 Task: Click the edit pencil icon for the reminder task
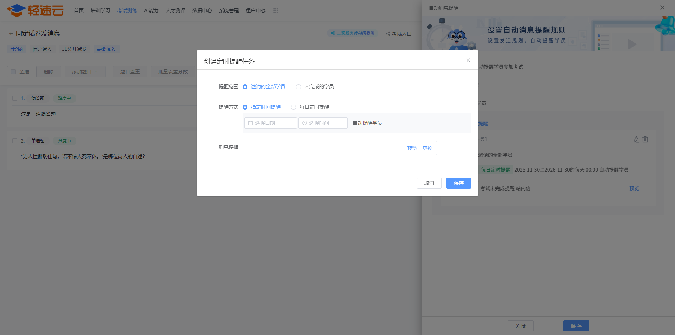tap(636, 140)
